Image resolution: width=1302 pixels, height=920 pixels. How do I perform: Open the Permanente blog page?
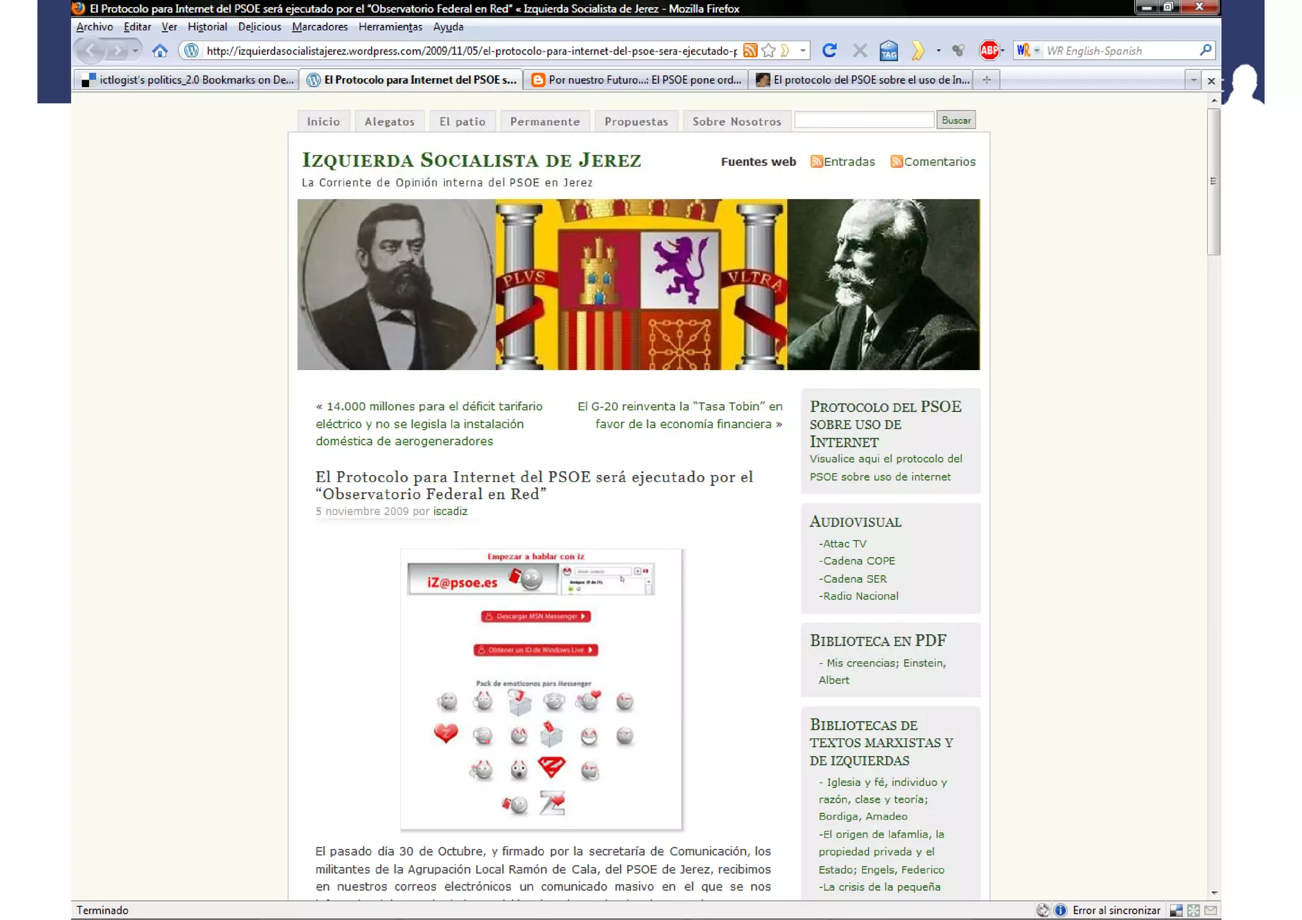[x=545, y=121]
